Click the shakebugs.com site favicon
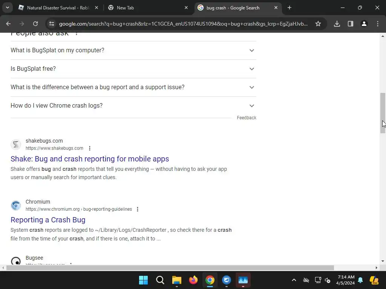Viewport: 386px width, 289px height. click(16, 144)
